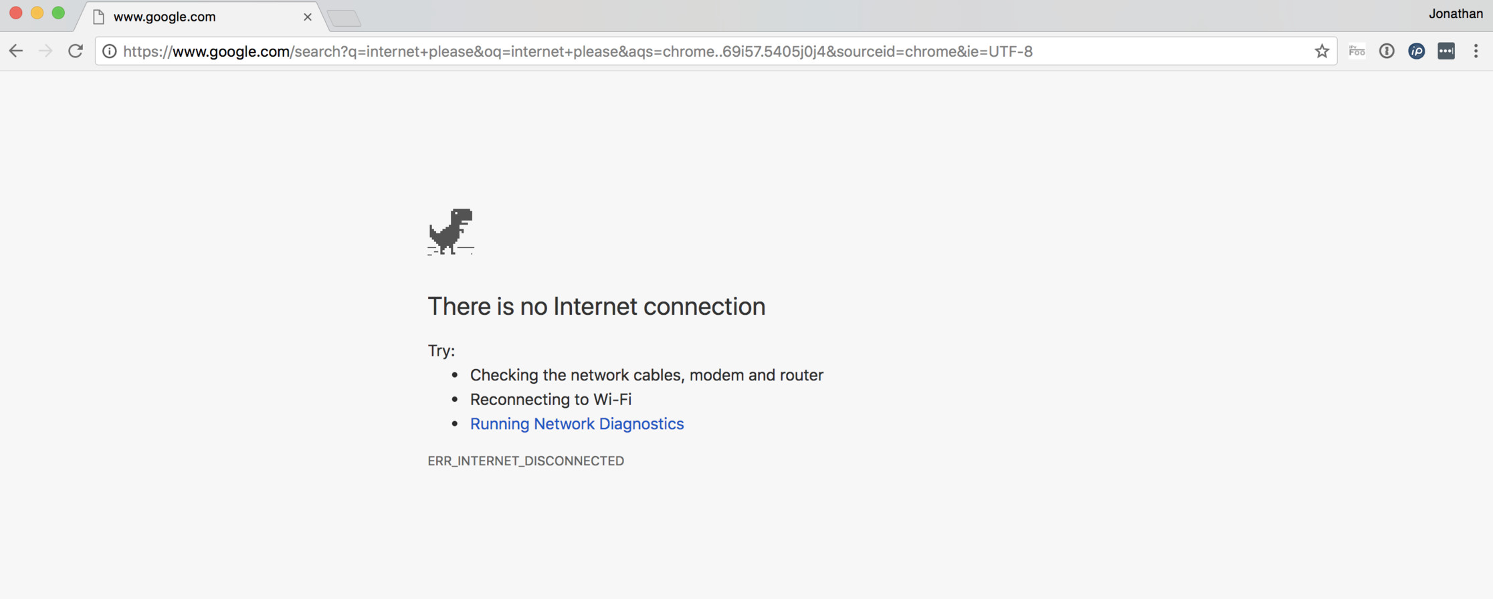This screenshot has height=599, width=1493.
Task: Click the dinosaur to start the offline game
Action: 450,232
